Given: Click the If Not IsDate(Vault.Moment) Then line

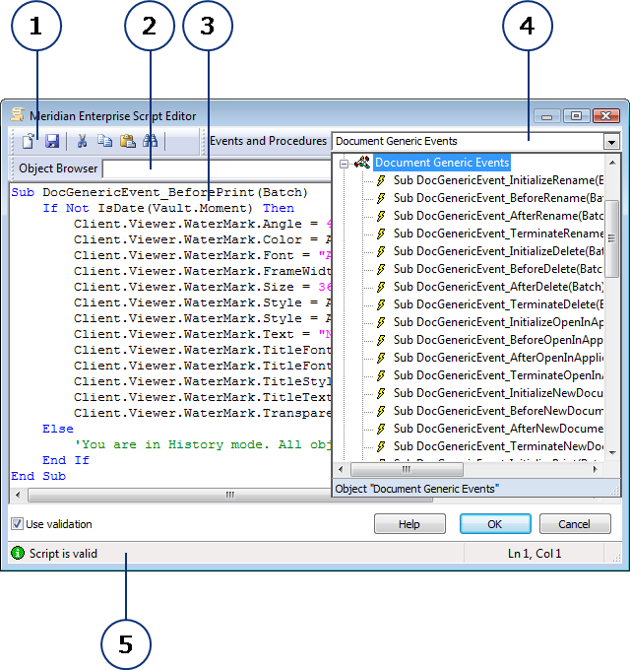Looking at the screenshot, I should coord(168,209).
